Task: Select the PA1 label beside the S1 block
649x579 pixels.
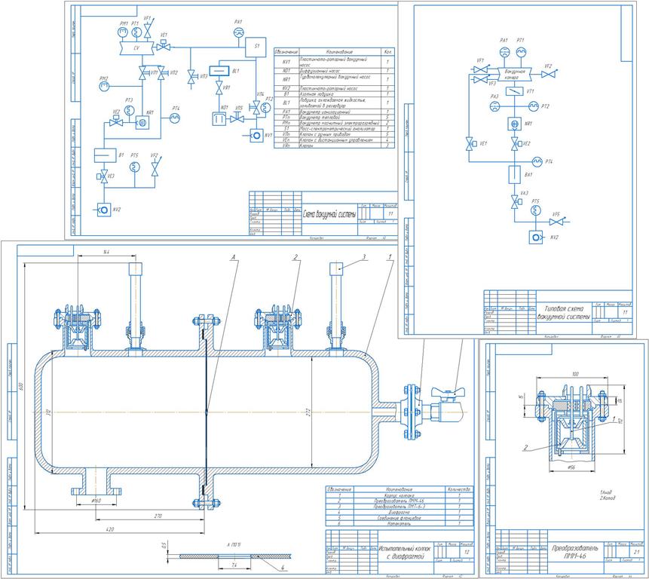Action: click(238, 22)
